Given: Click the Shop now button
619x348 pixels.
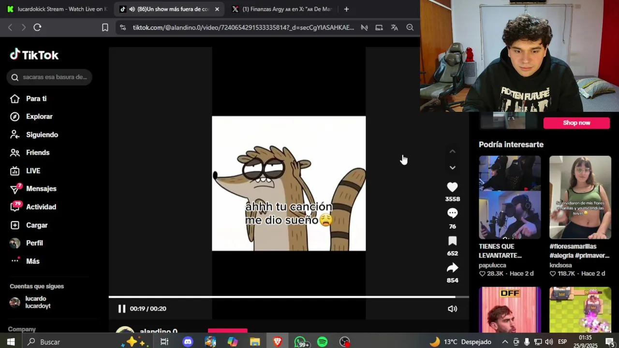Looking at the screenshot, I should click(x=576, y=123).
